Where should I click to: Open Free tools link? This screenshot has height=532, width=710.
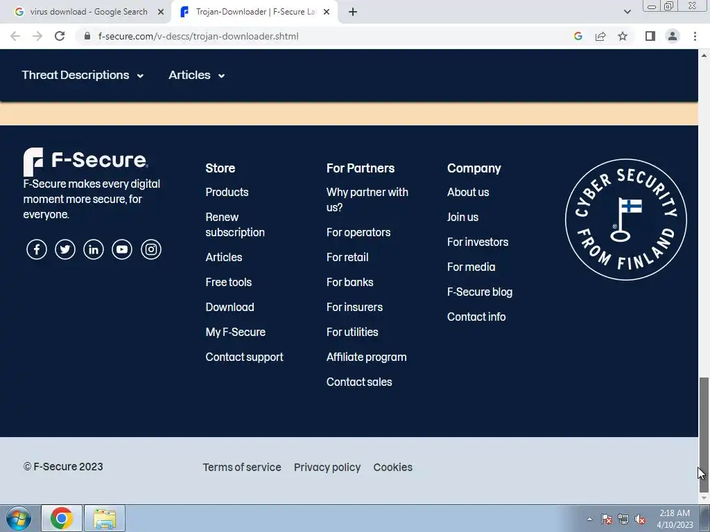point(229,283)
